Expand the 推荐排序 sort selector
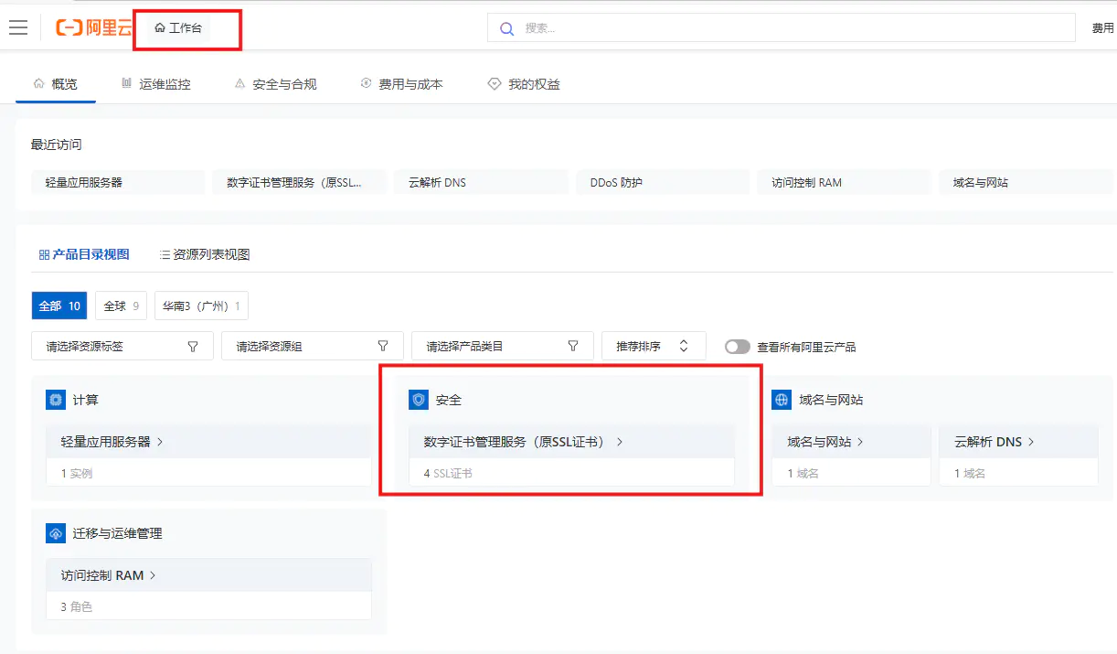This screenshot has width=1117, height=654. pyautogui.click(x=653, y=346)
